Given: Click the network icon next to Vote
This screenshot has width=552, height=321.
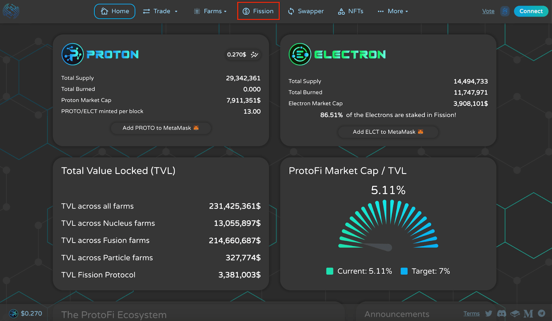Looking at the screenshot, I should (505, 11).
